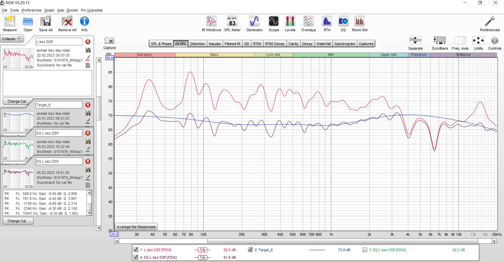Image resolution: width=504 pixels, height=262 pixels.
Task: Edit the L bez DSP name field
Action: tap(59, 42)
